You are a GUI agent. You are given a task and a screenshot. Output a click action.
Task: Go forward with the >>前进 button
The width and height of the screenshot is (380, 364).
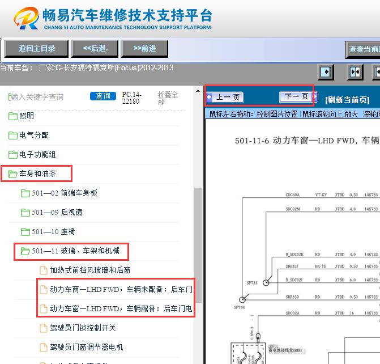[144, 49]
